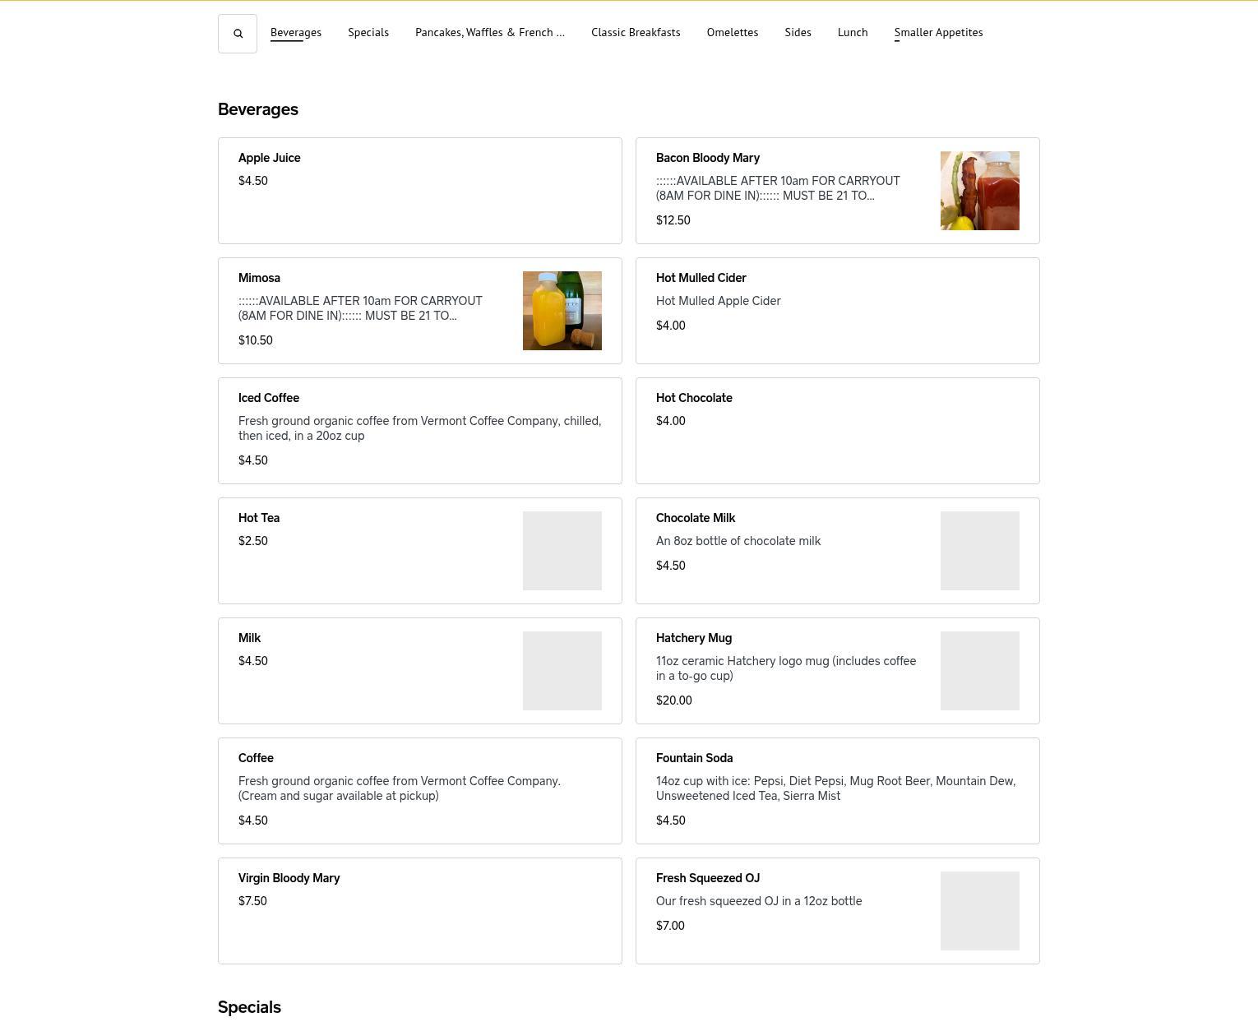This screenshot has height=1031, width=1258.
Task: Switch to the Beverages tab
Action: (296, 33)
